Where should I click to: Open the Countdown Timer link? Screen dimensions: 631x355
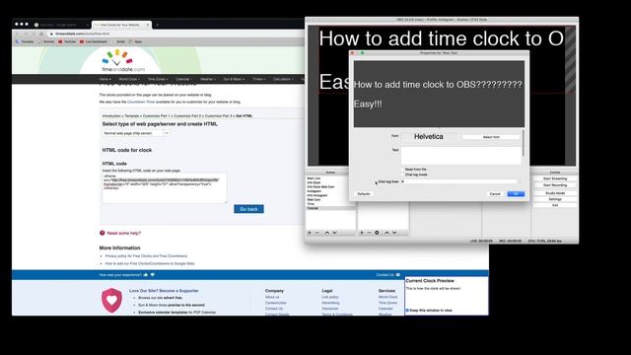pos(141,102)
